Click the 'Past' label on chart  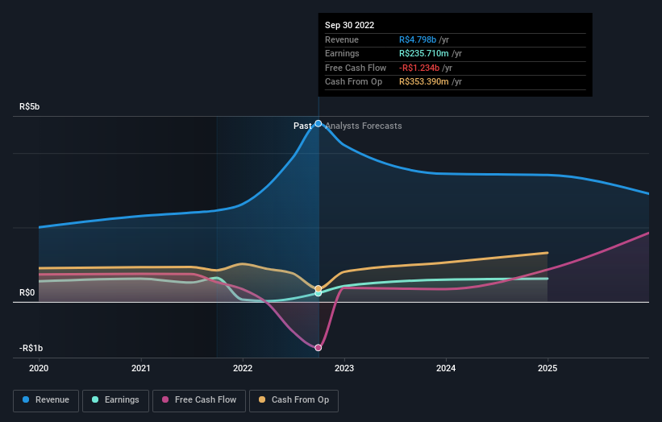[302, 126]
